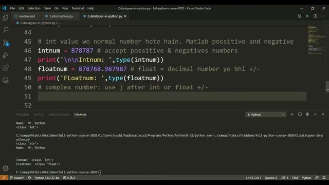The width and height of the screenshot is (329, 185).
Task: Close the terminal panel
Action: pos(323,114)
